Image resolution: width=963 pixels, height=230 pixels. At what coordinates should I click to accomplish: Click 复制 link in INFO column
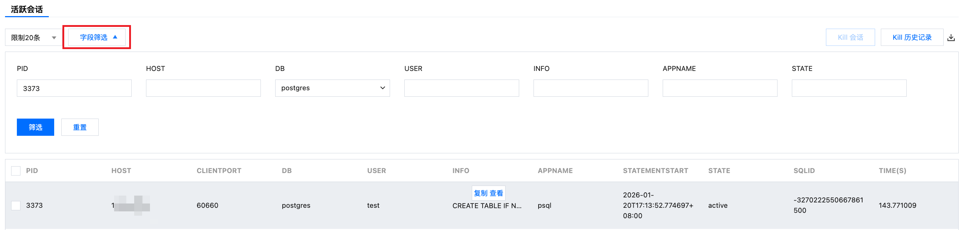480,193
